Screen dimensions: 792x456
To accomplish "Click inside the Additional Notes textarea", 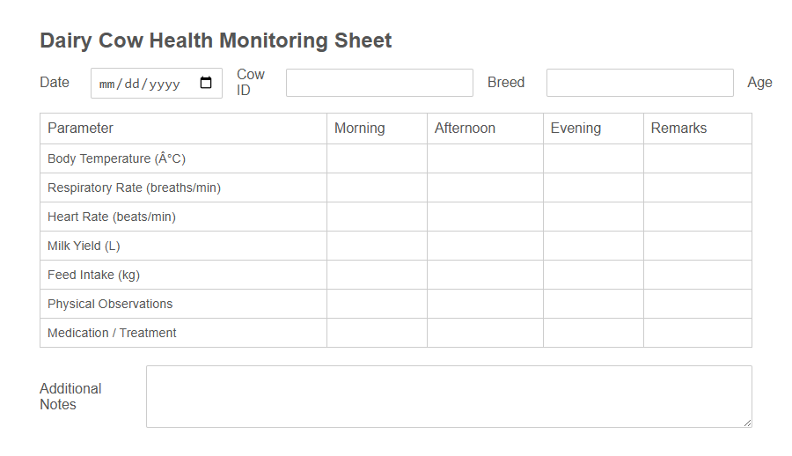I will (x=449, y=396).
